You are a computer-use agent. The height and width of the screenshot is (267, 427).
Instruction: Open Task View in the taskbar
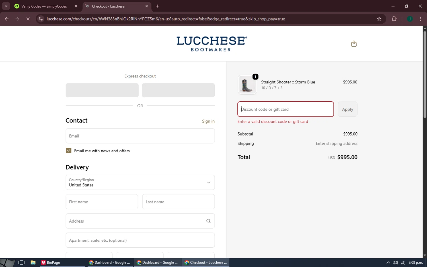pos(21,262)
